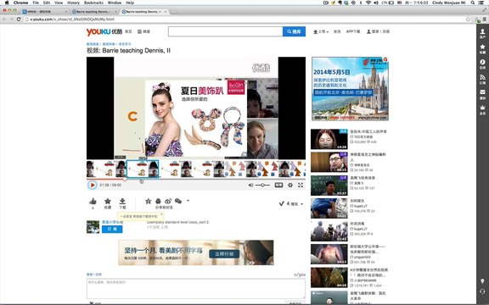Open the File menu in menu bar
489x305 pixels.
36,3
